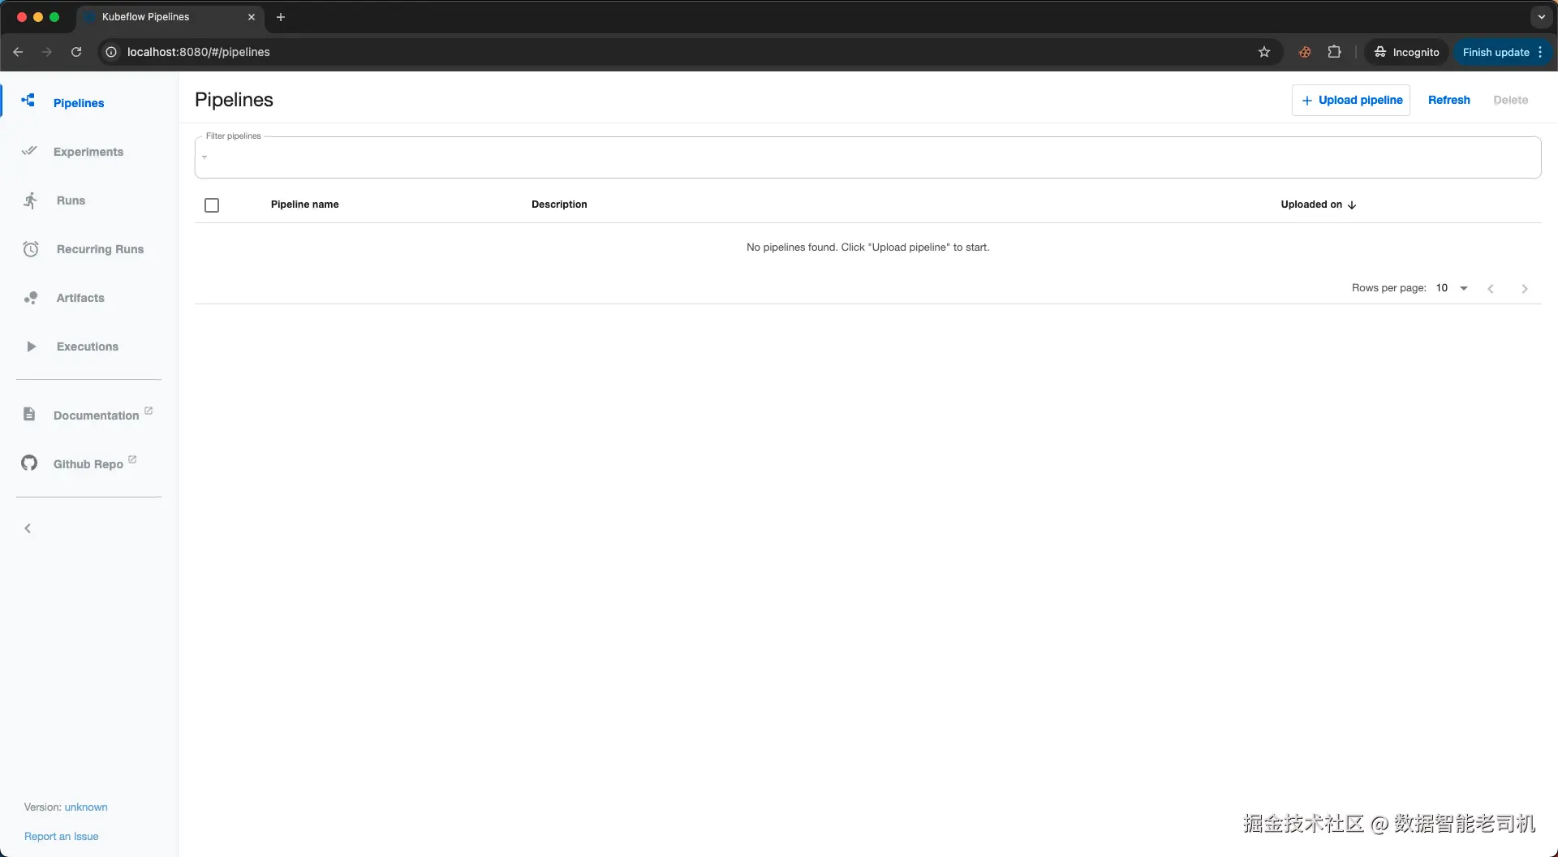The image size is (1558, 857).
Task: Click the Executions play icon
Action: coord(31,347)
